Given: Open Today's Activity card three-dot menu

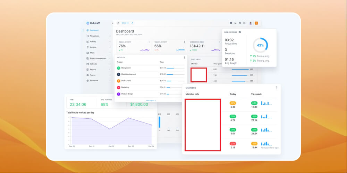Looking at the screenshot, I should pos(184,42).
